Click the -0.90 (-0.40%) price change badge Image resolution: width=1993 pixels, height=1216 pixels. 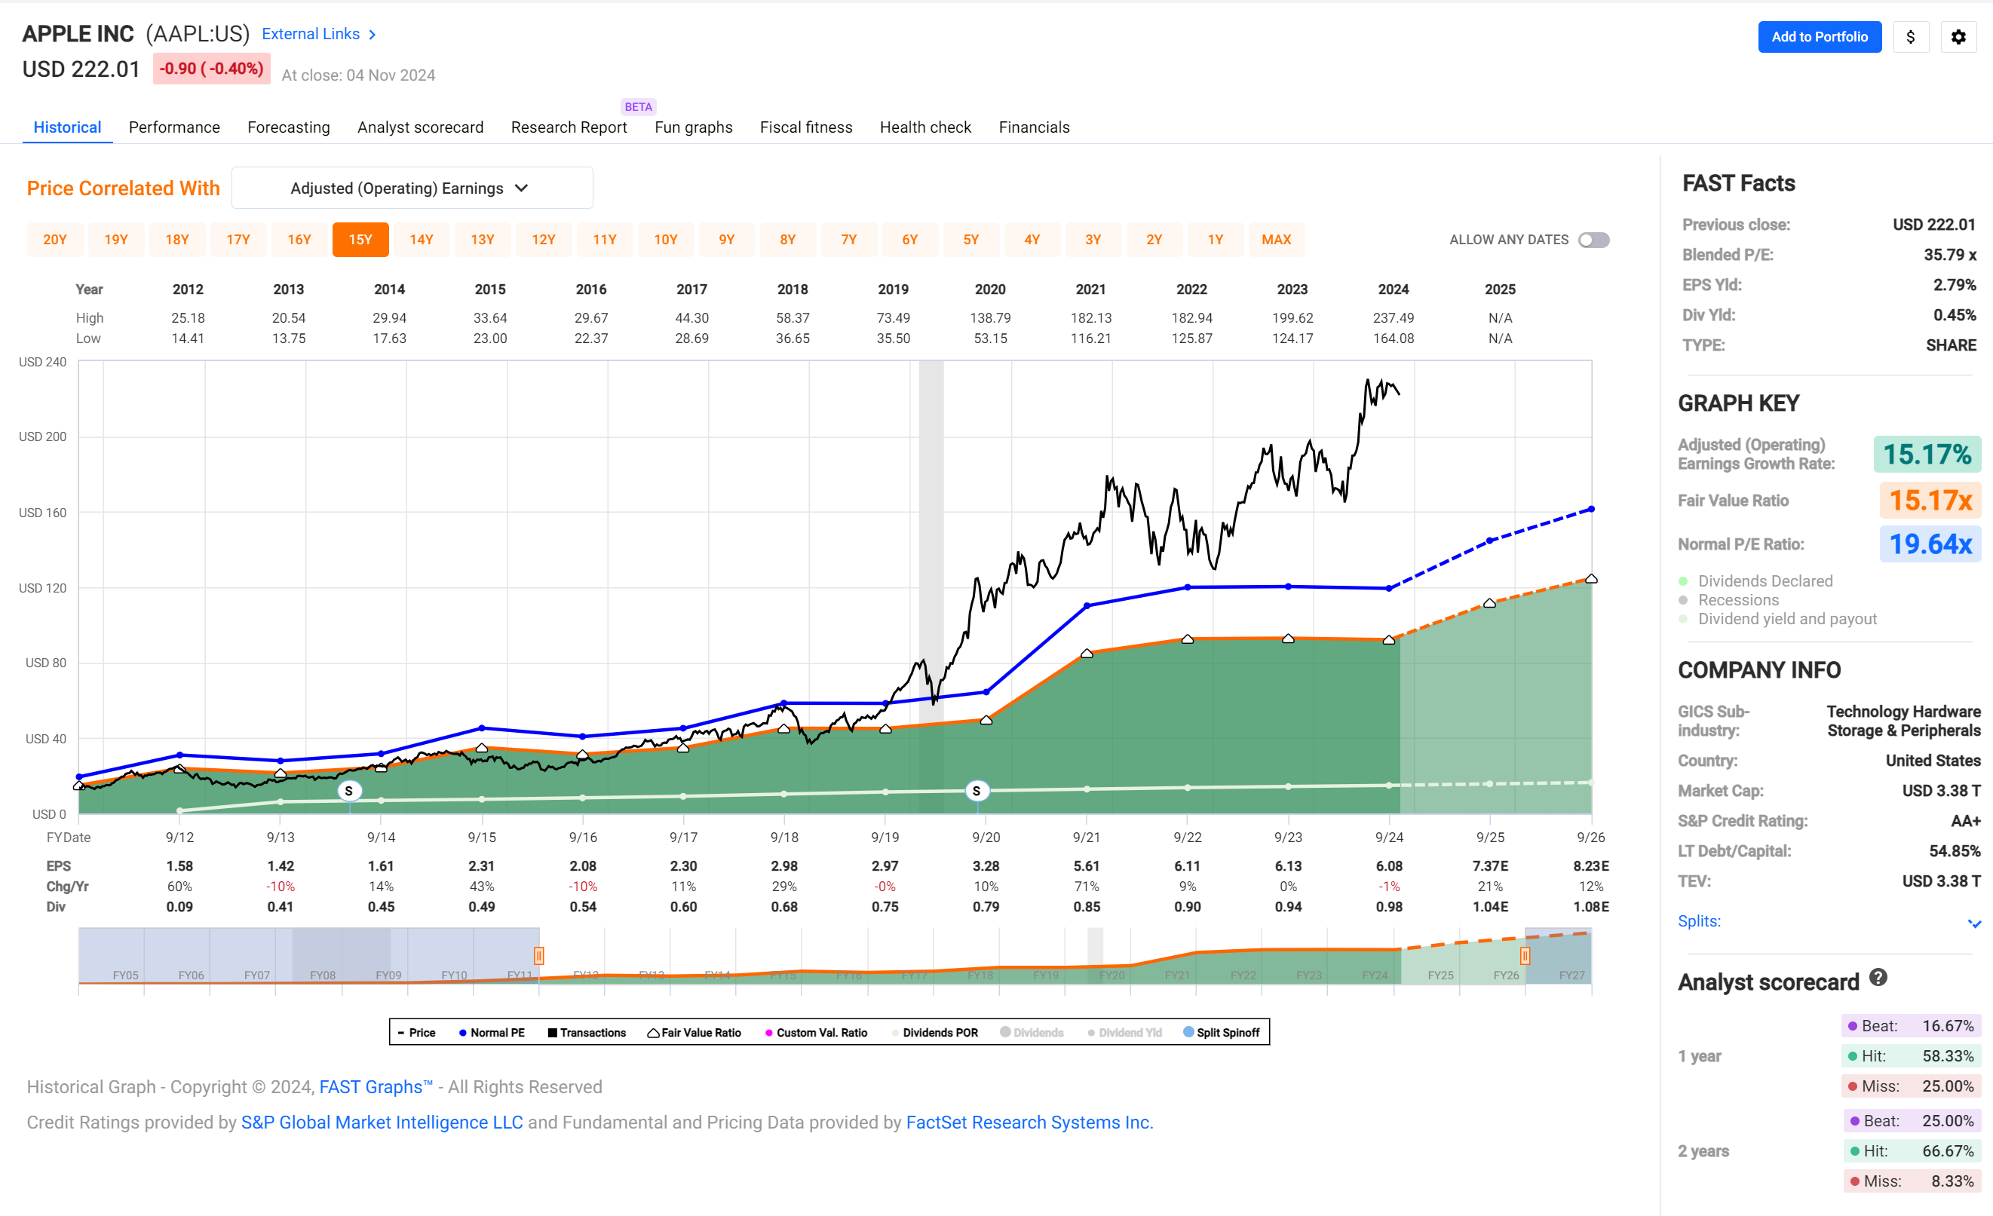[212, 69]
